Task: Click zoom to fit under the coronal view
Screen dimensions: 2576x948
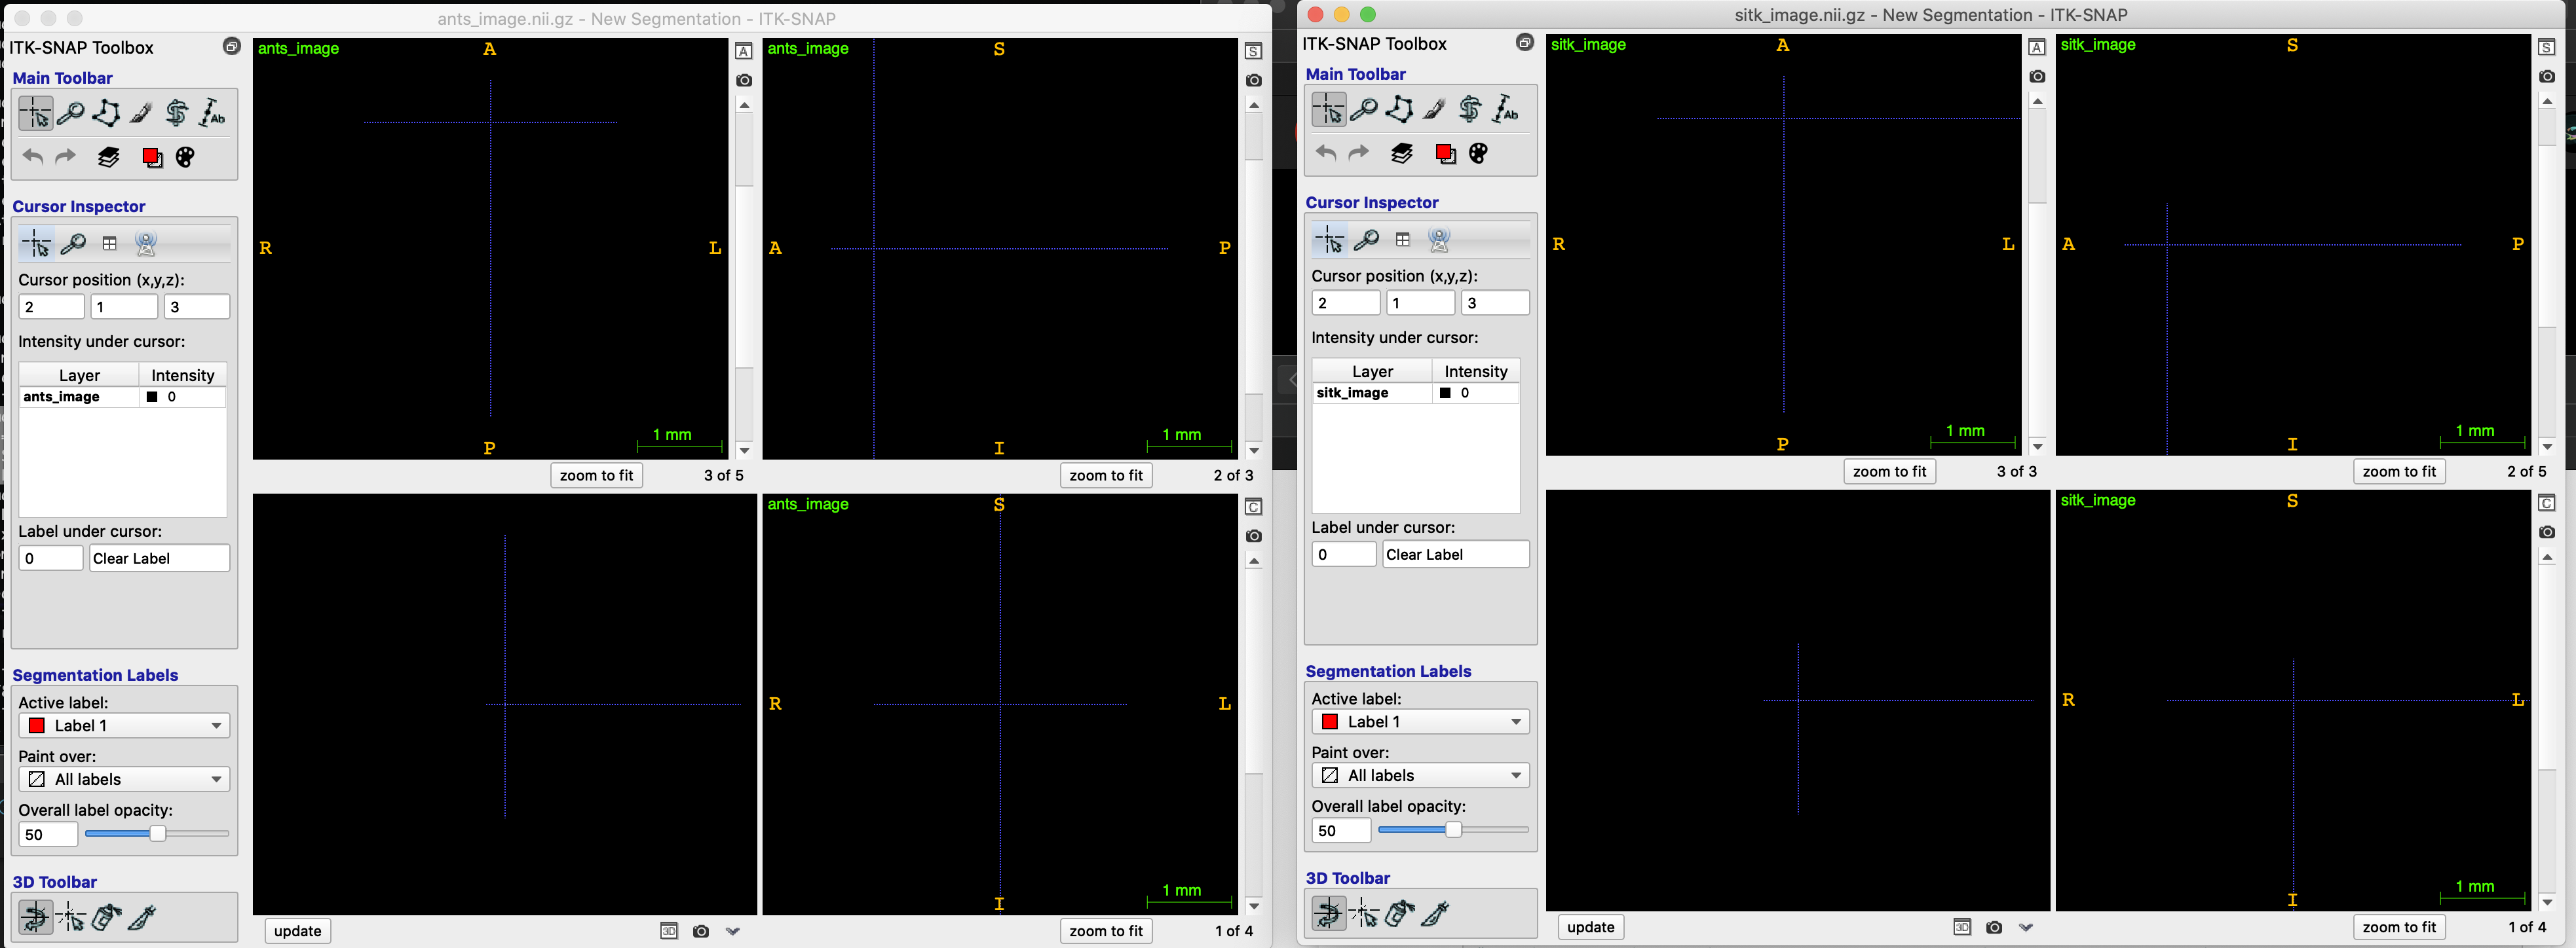Action: click(x=1106, y=930)
